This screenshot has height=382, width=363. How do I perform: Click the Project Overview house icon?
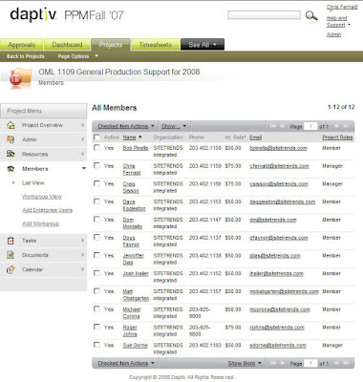coord(11,125)
